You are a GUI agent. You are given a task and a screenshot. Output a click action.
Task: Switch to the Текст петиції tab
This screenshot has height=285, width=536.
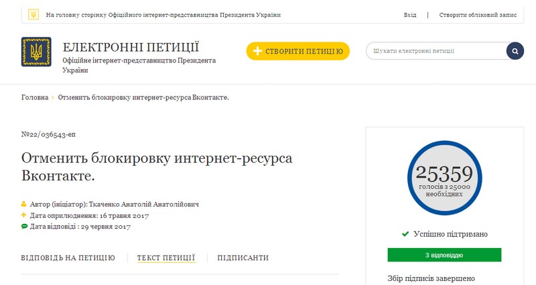166,258
